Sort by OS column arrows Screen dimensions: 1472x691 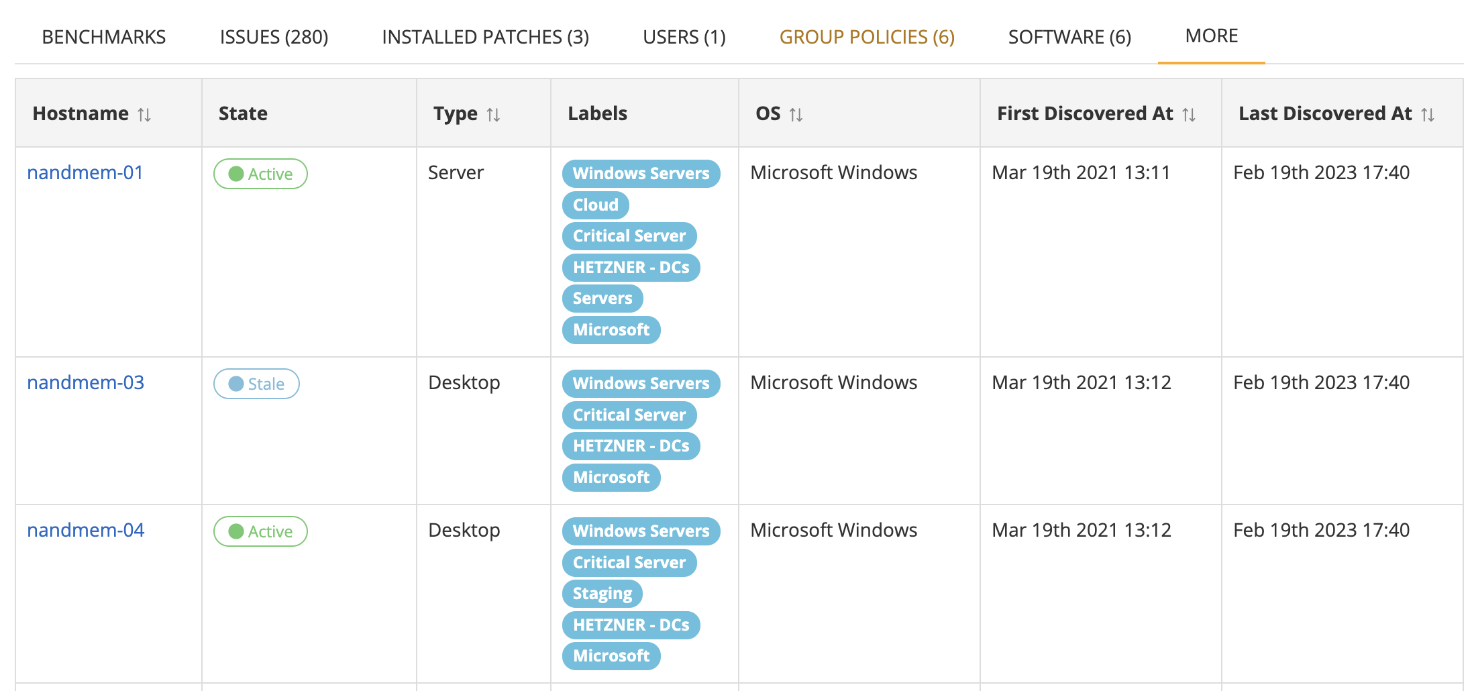pyautogui.click(x=796, y=115)
